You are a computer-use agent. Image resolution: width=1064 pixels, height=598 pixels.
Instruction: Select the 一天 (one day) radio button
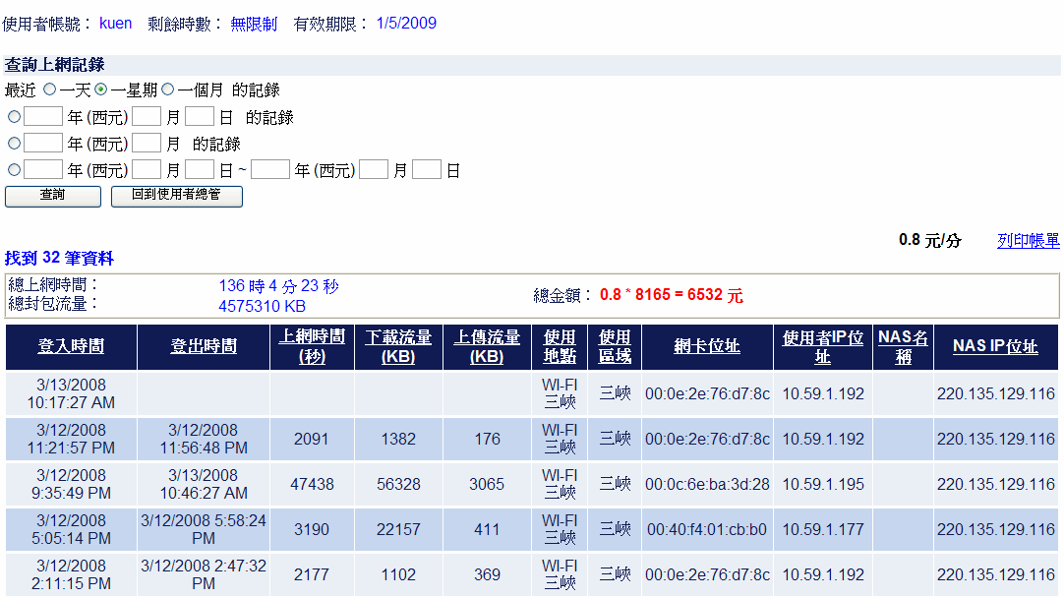(x=49, y=90)
